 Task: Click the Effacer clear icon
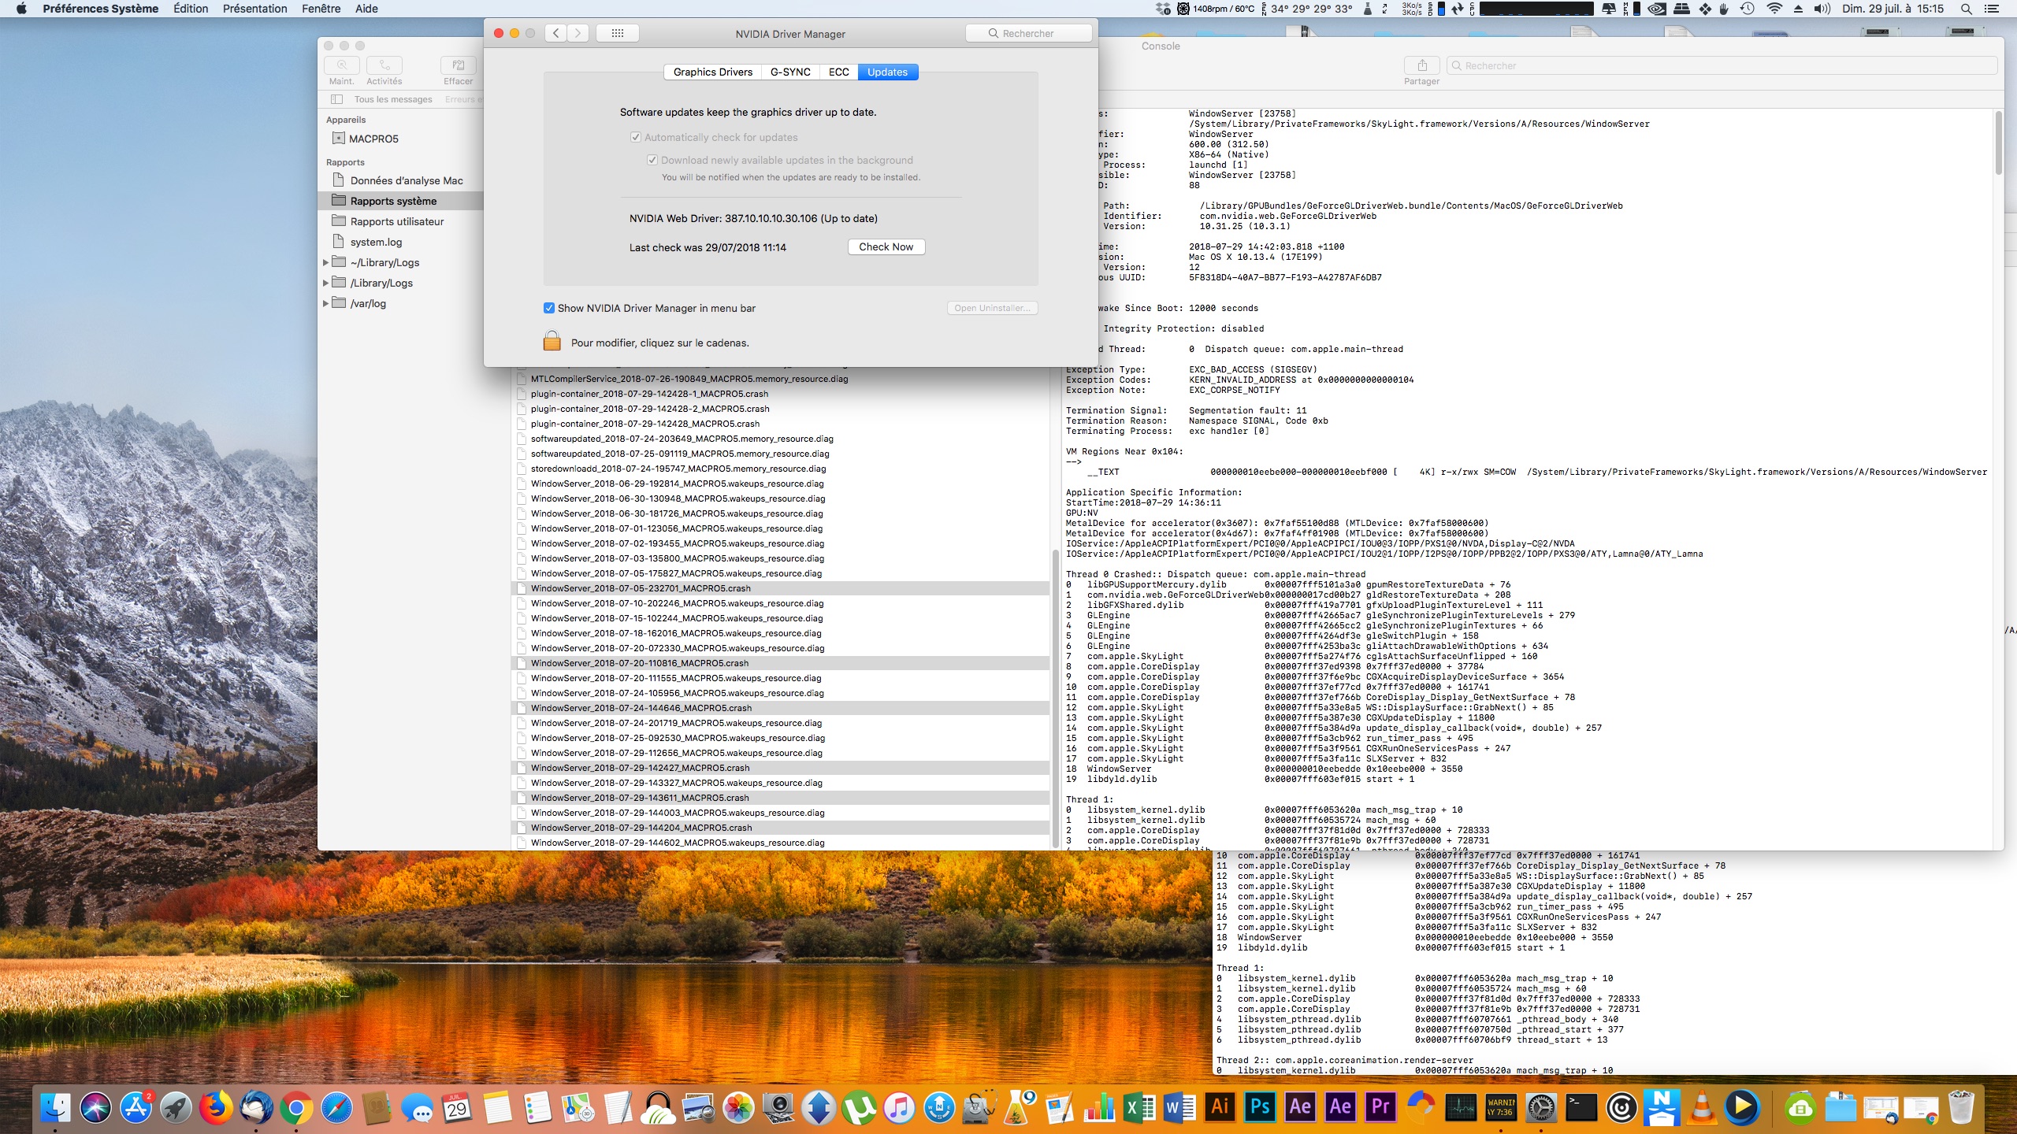pos(458,65)
